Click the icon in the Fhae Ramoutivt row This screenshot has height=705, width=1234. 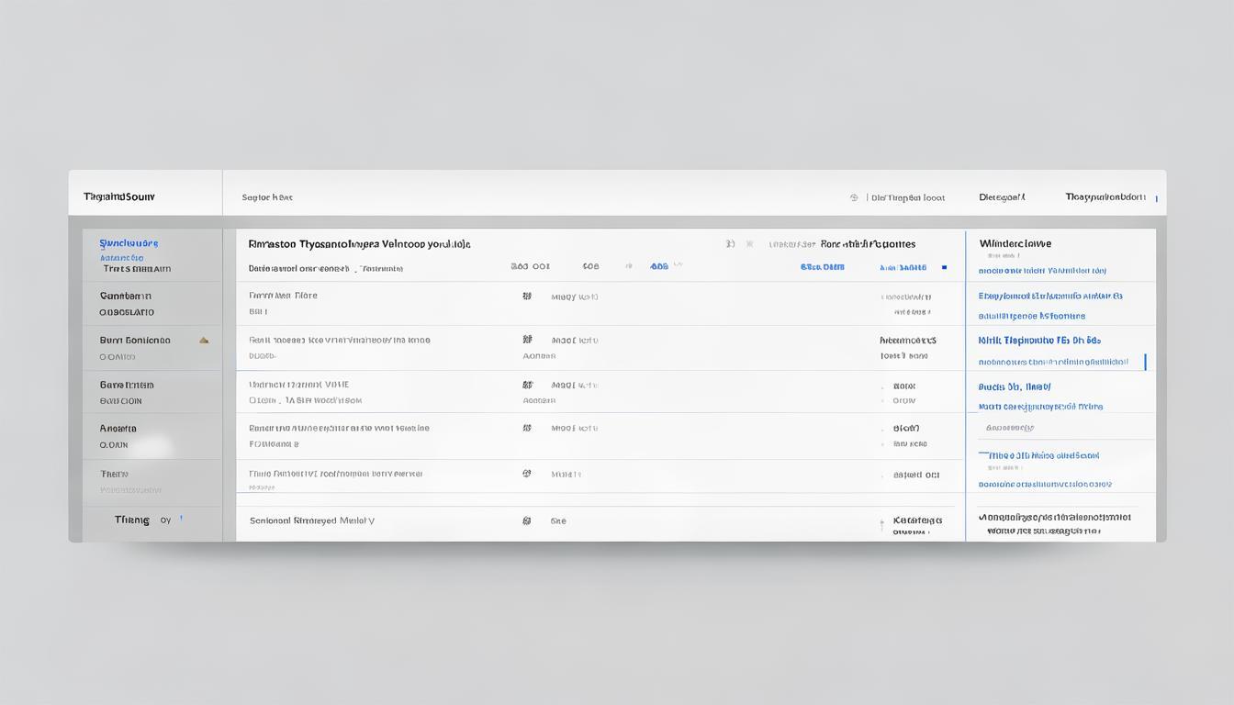coord(527,475)
